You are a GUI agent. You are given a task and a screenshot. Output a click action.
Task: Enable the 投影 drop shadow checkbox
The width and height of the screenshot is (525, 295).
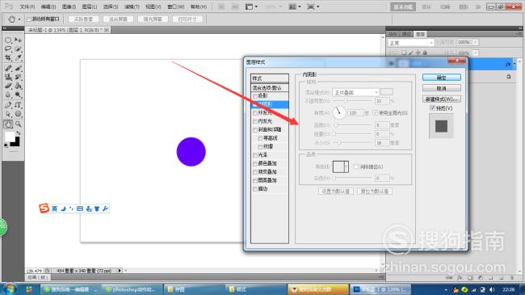pos(255,96)
